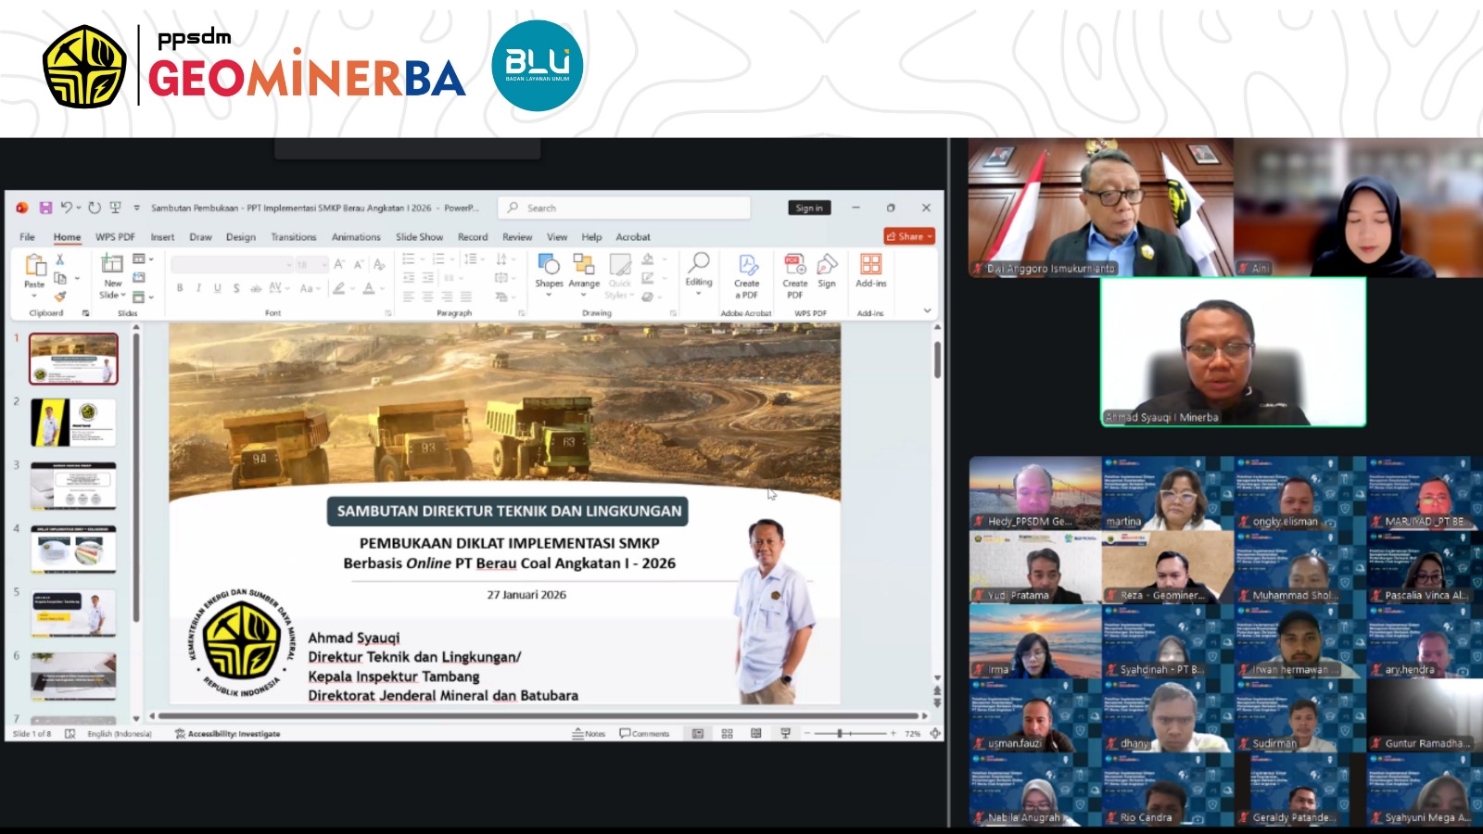Click the Editing icon
The height and width of the screenshot is (834, 1483).
(699, 267)
